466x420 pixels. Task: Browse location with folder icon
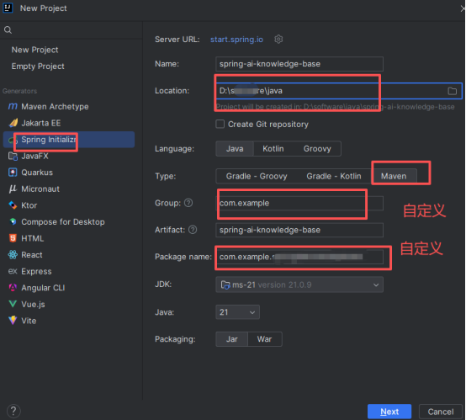[452, 91]
